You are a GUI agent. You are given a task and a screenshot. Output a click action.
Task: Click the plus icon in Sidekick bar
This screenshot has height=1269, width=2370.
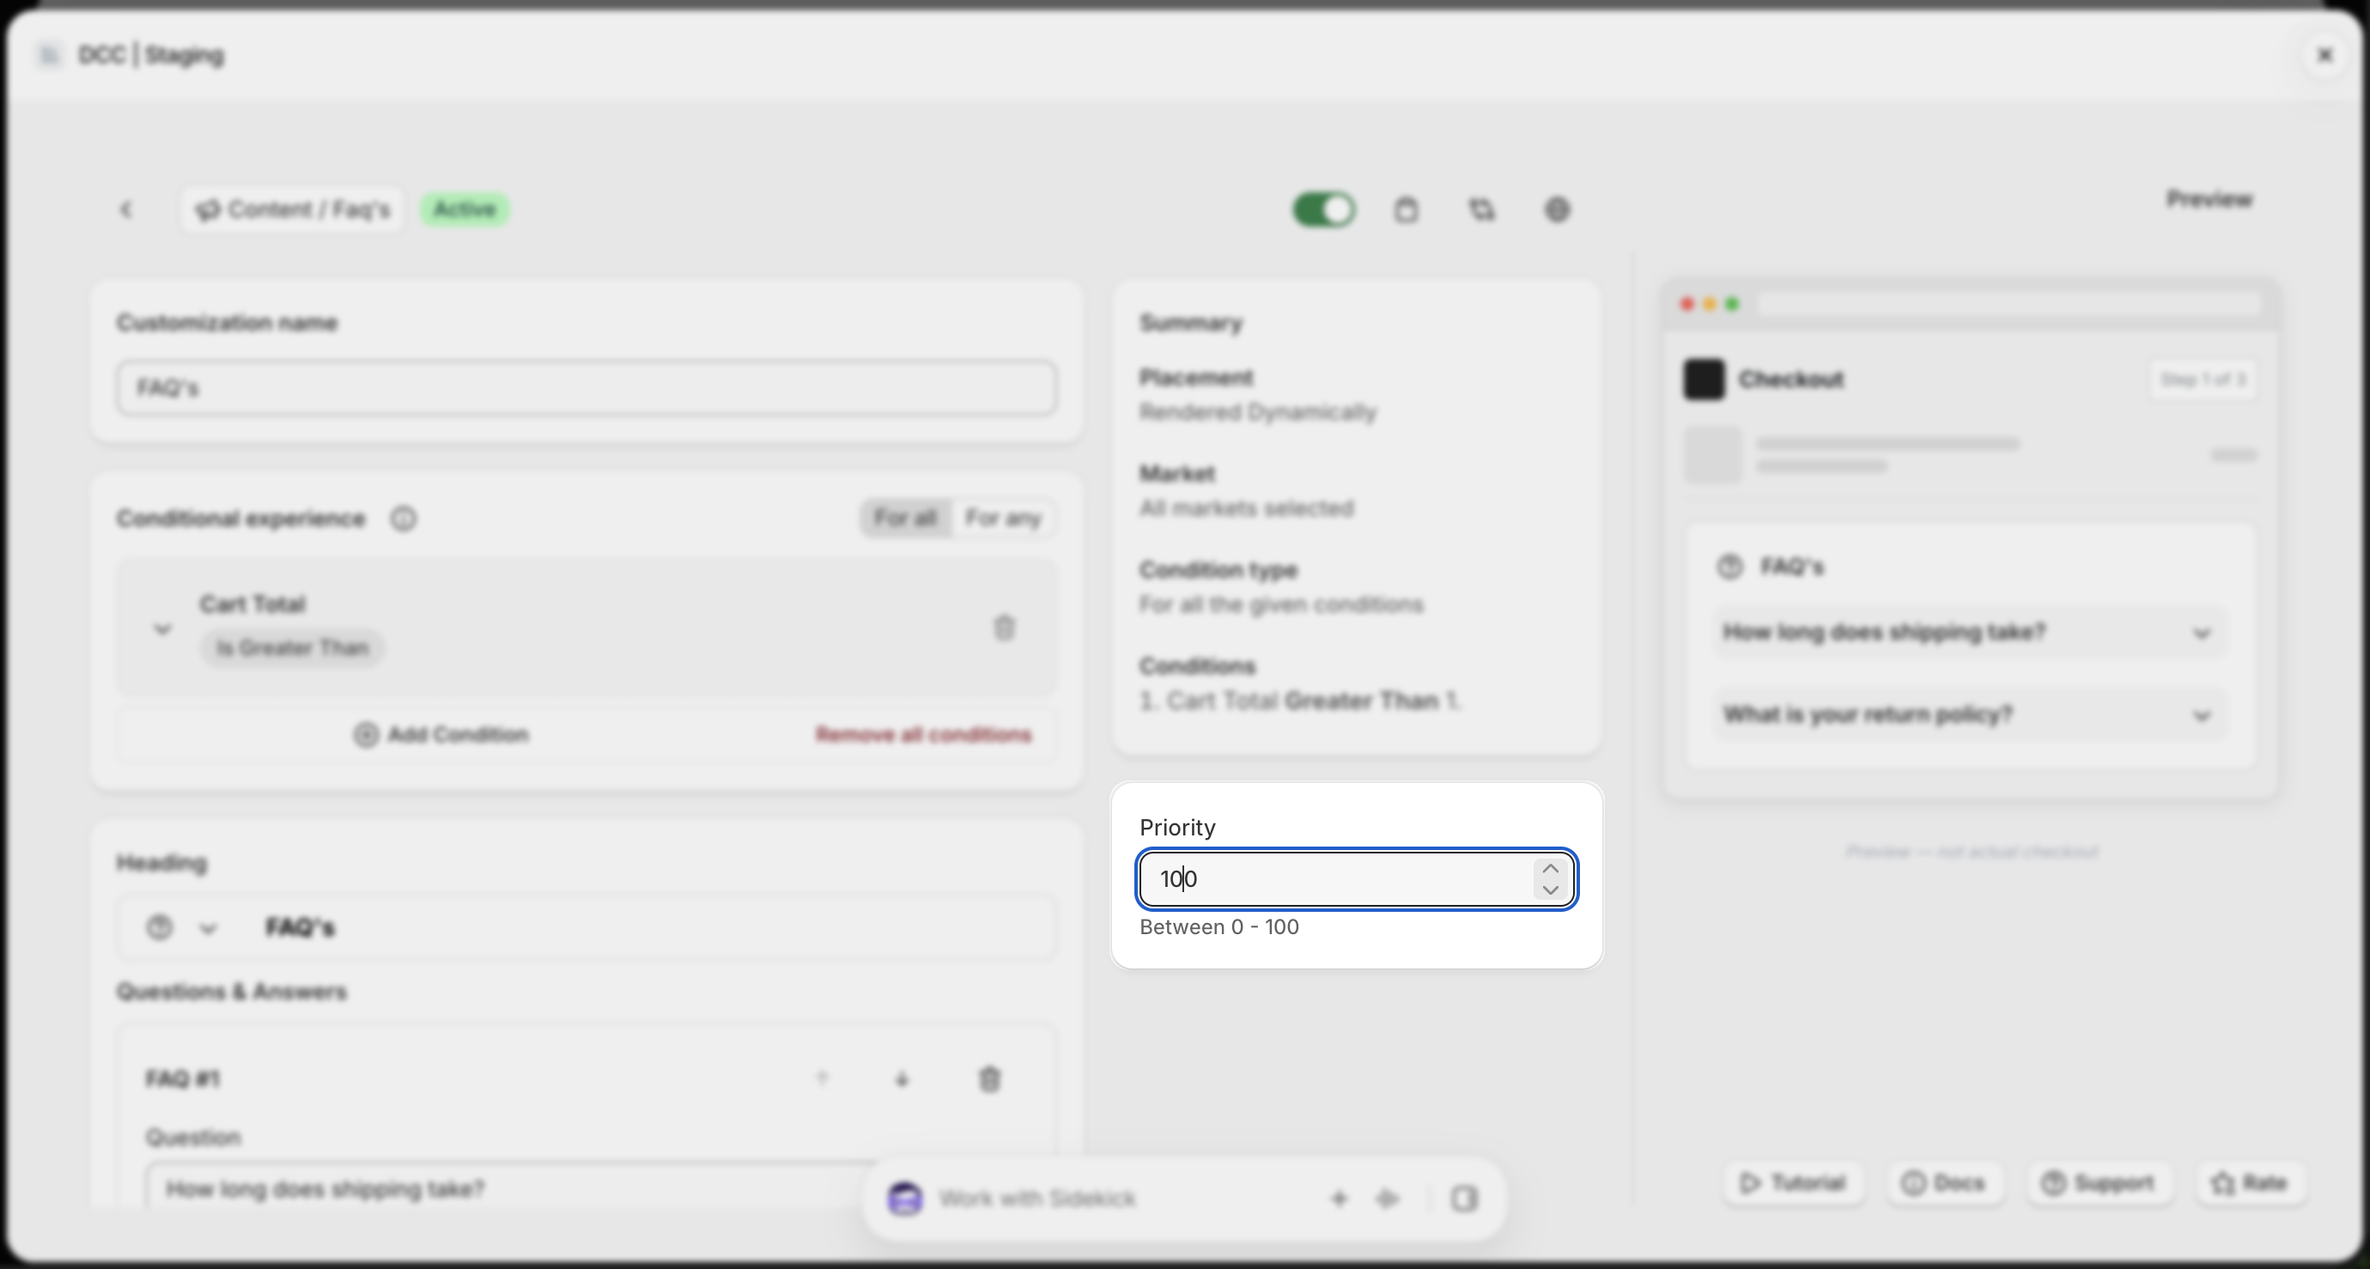coord(1340,1199)
